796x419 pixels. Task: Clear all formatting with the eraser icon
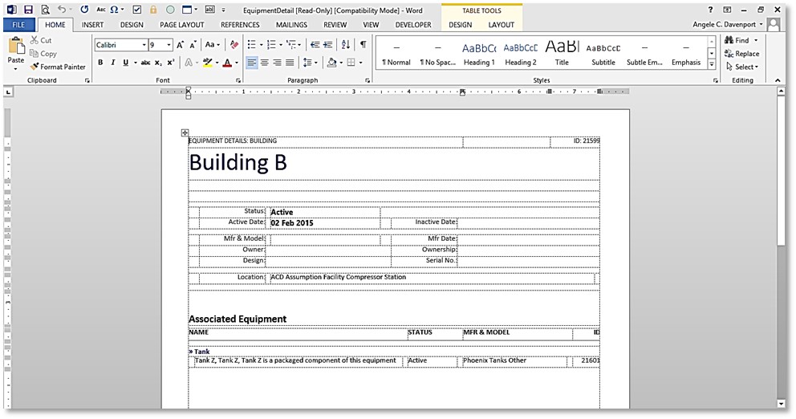[234, 45]
